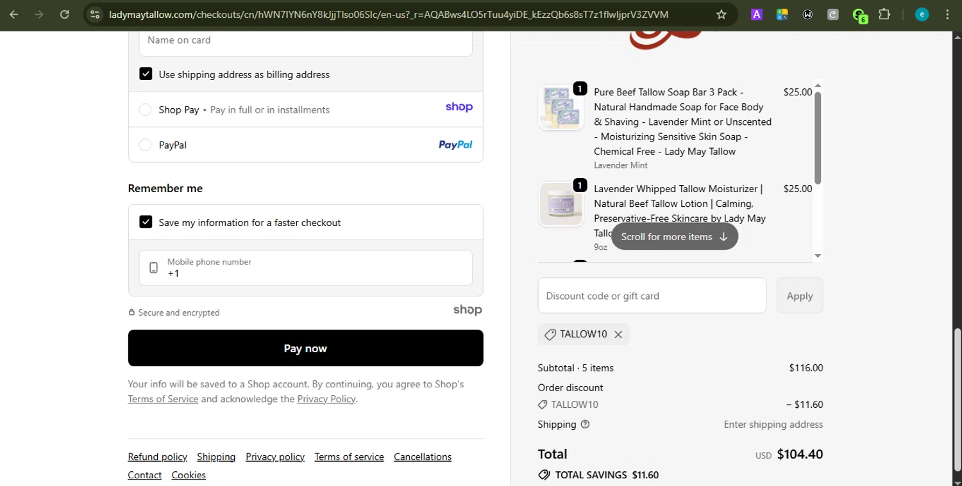This screenshot has height=486, width=962.
Task: Open the Privacy Policy link in disclaimer
Action: pyautogui.click(x=326, y=399)
